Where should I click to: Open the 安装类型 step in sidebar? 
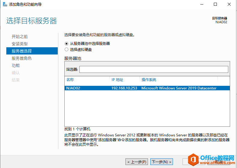pos(20,44)
